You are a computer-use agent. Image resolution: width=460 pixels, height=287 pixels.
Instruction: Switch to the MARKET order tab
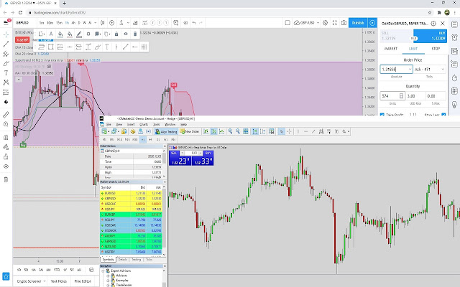[x=391, y=49]
